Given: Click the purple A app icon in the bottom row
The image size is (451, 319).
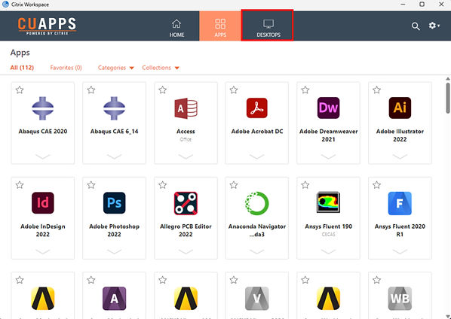Looking at the screenshot, I should click(114, 299).
